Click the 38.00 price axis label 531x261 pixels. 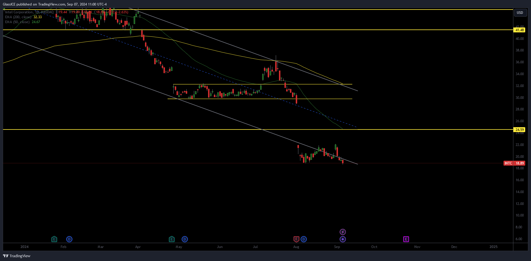pyautogui.click(x=520, y=50)
